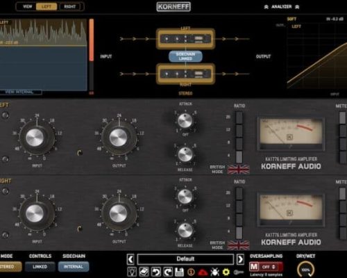Toggle British Mode flag on right channel
This screenshot has height=278, width=347.
click(x=238, y=245)
